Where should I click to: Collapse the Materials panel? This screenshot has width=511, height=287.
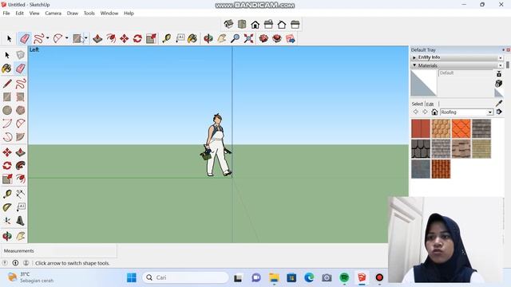(x=414, y=65)
